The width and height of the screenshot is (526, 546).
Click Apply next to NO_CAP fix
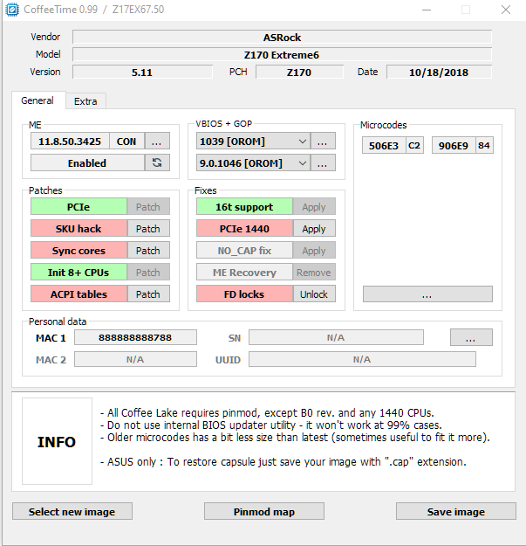pos(314,251)
